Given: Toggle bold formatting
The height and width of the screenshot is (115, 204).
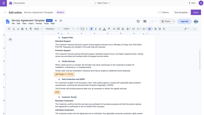Looking at the screenshot, I should click(91, 29).
